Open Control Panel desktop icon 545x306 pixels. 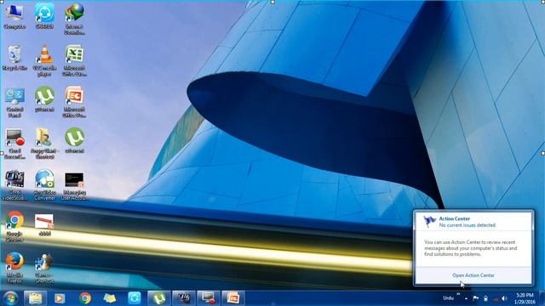(14, 102)
